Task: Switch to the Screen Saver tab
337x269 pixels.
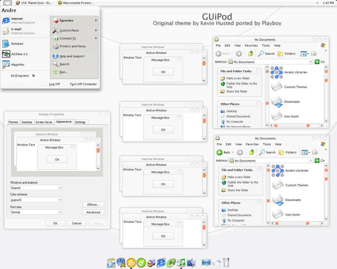Action: click(44, 122)
